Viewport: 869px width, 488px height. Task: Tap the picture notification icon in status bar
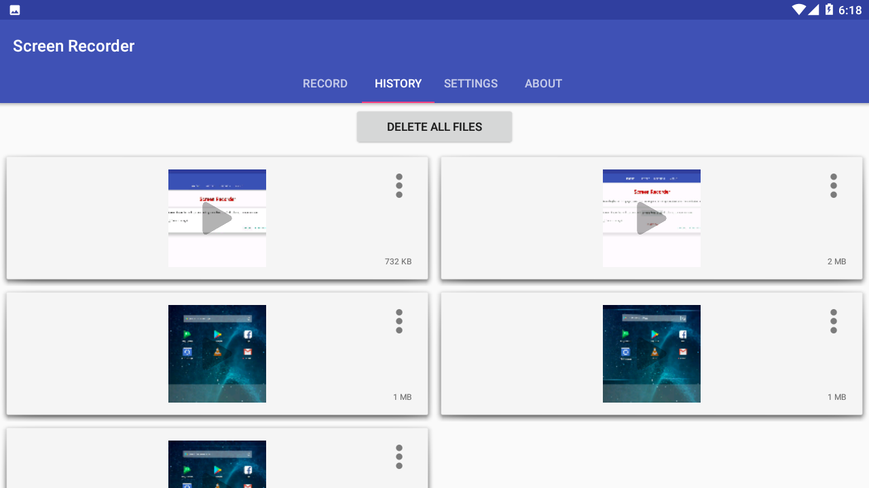[x=15, y=10]
